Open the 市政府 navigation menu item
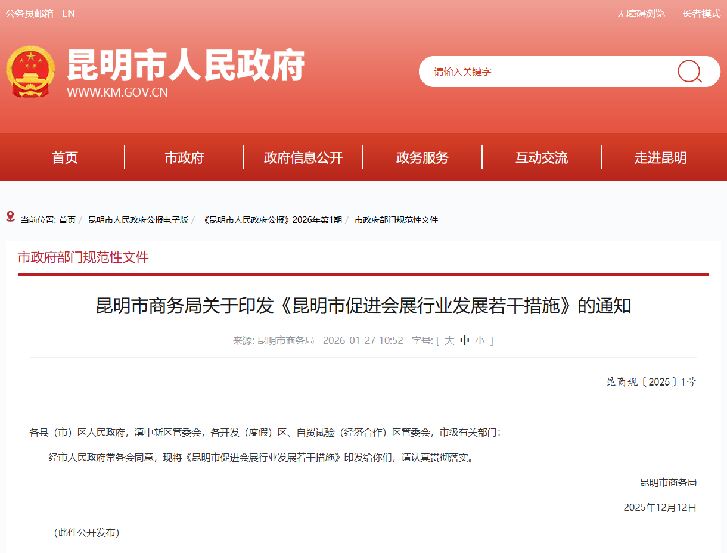Image resolution: width=727 pixels, height=553 pixels. click(184, 158)
